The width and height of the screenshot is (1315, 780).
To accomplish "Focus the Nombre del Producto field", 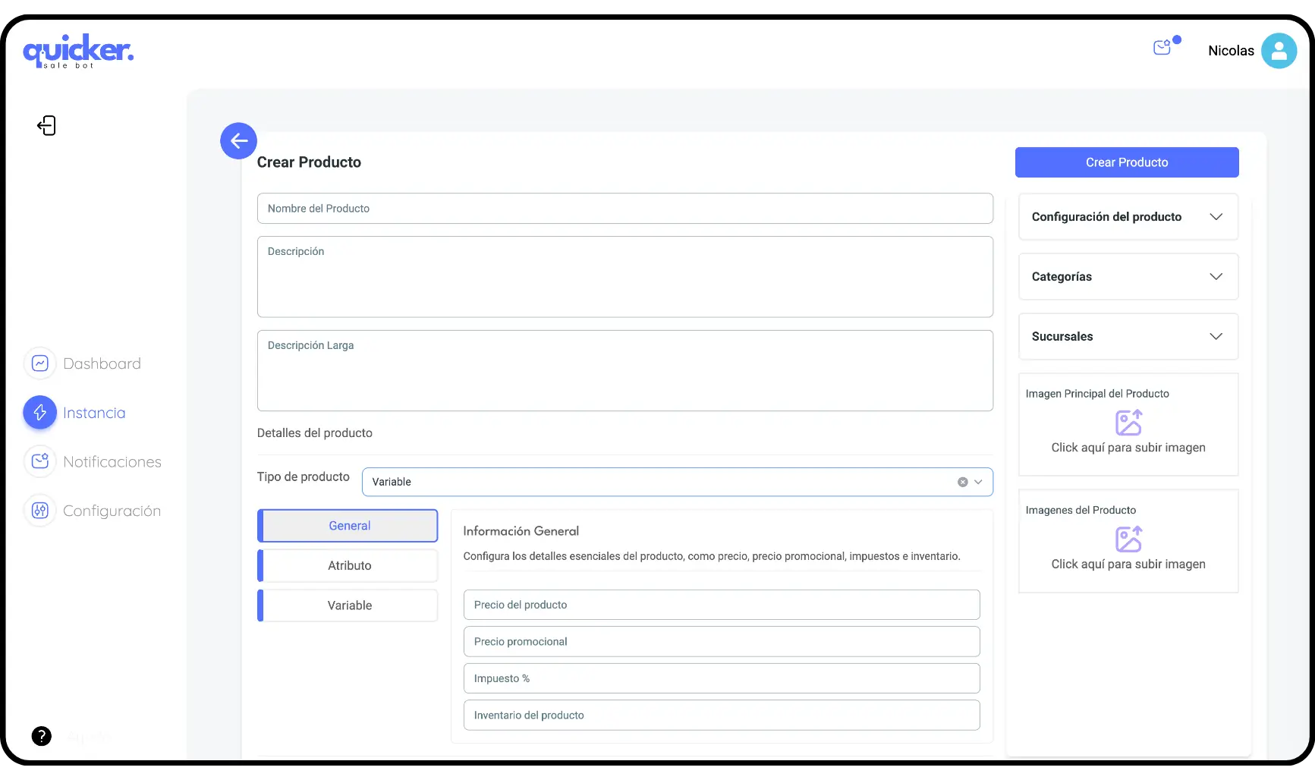I will (625, 209).
